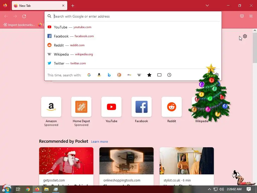Image resolution: width=257 pixels, height=193 pixels.
Task: Choose the Wikipedia suggestion wikipedia.org
Action: click(133, 54)
